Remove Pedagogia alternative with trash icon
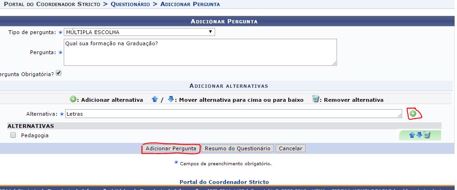The height and width of the screenshot is (190, 457). (426, 135)
